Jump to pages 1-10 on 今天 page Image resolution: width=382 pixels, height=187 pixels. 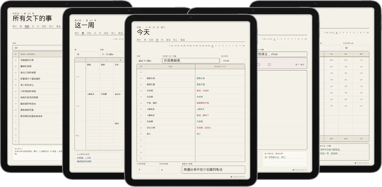point(171,46)
